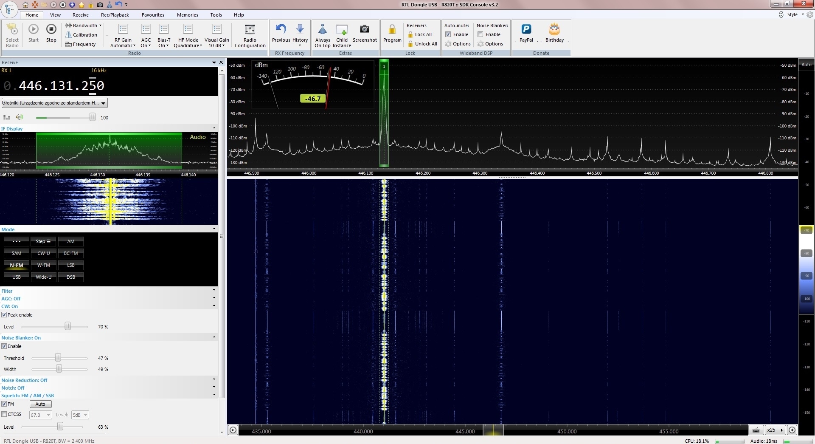Enable the Wideband DSP Noise Blanker checkbox
This screenshot has height=444, width=815.
click(481, 34)
